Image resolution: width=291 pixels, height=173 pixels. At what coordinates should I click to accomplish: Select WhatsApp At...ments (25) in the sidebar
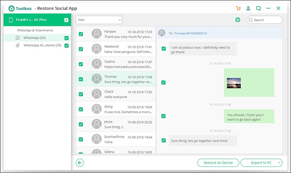coord(37,45)
